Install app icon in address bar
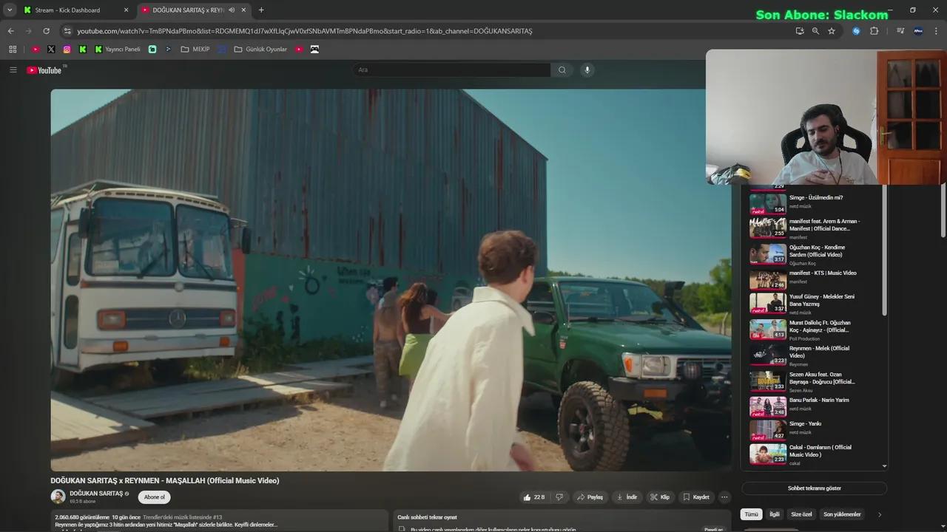947x532 pixels. [800, 31]
